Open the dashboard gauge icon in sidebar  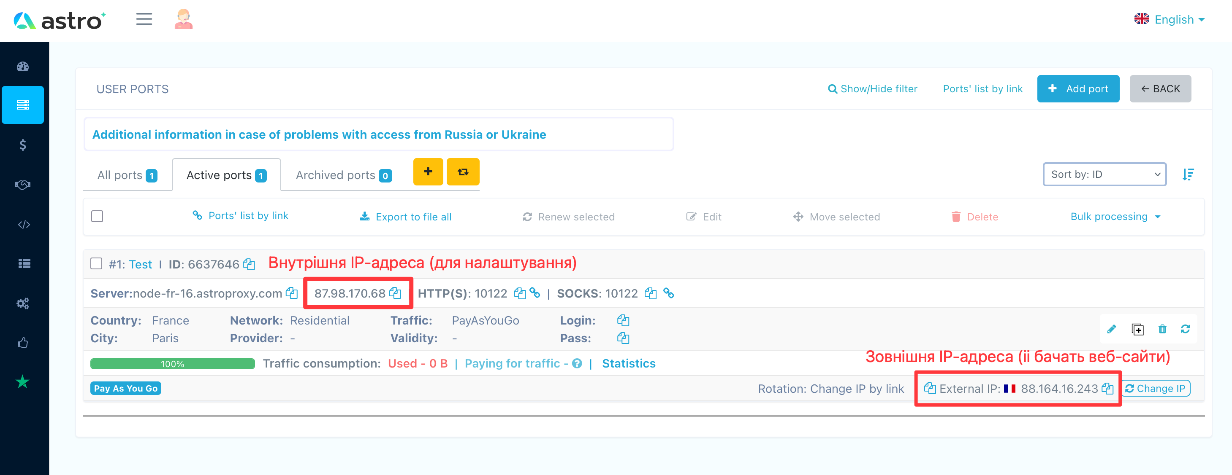23,66
